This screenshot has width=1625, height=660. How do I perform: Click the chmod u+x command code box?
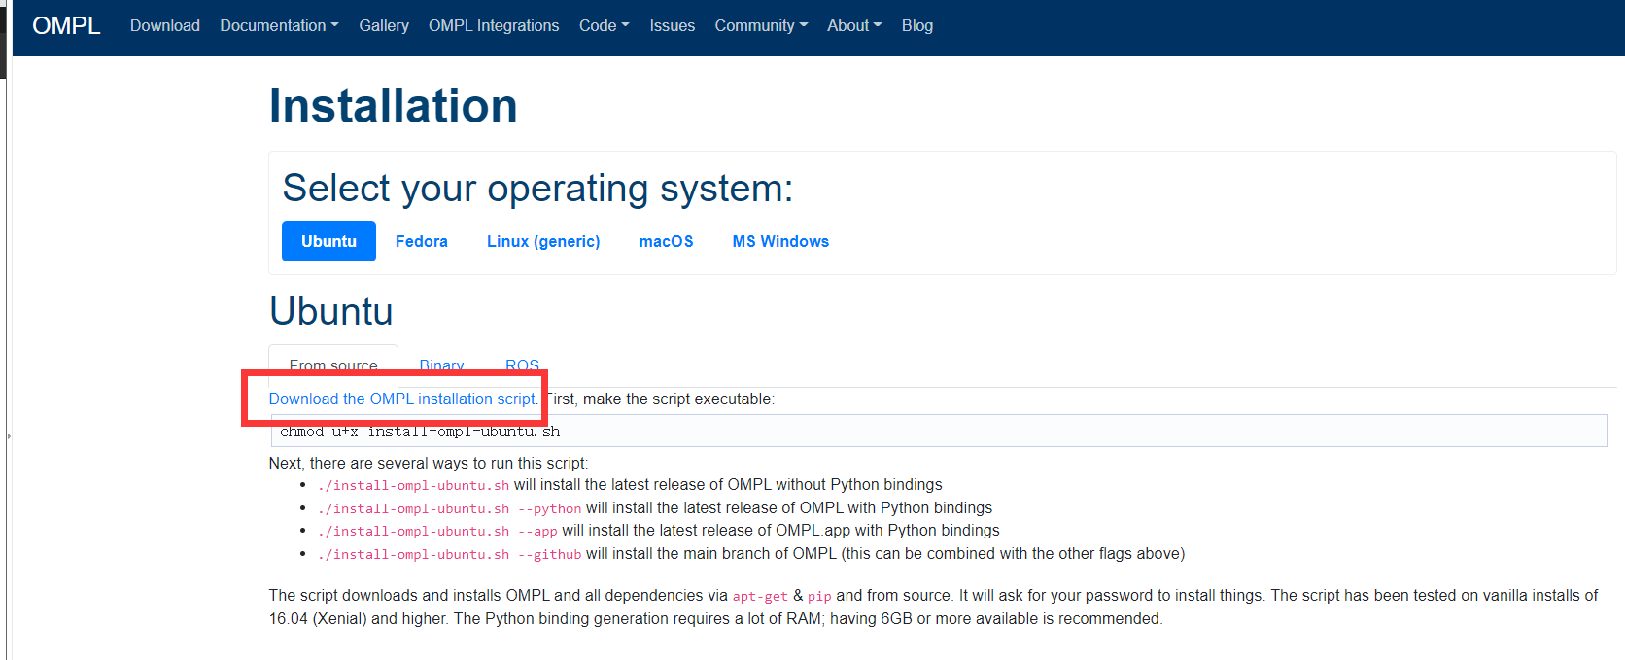coord(938,431)
